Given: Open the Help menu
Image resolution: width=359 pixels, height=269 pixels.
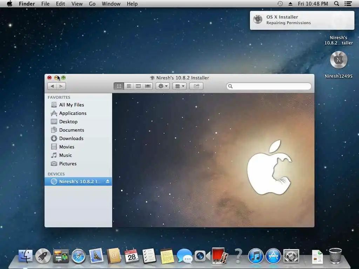Looking at the screenshot, I should tap(132, 4).
